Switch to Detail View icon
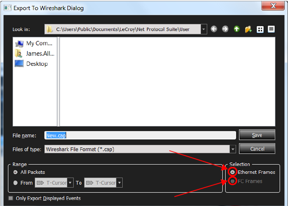Viewport: 288px width, 206px height. coord(271,29)
